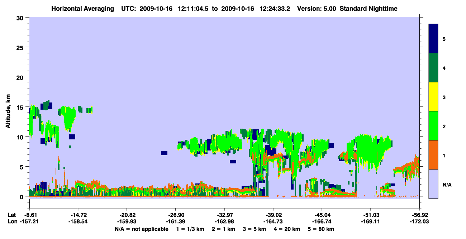Click the latitude label -39.02
The height and width of the screenshot is (239, 466).
coord(273,215)
